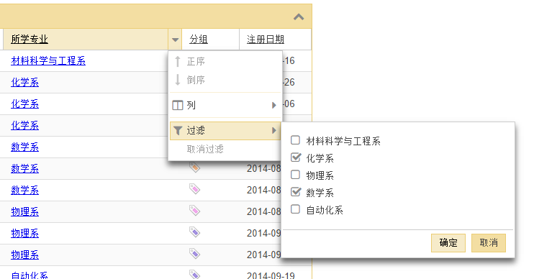Open the 自动化系 link in the last row
The height and width of the screenshot is (279, 534).
pos(30,275)
